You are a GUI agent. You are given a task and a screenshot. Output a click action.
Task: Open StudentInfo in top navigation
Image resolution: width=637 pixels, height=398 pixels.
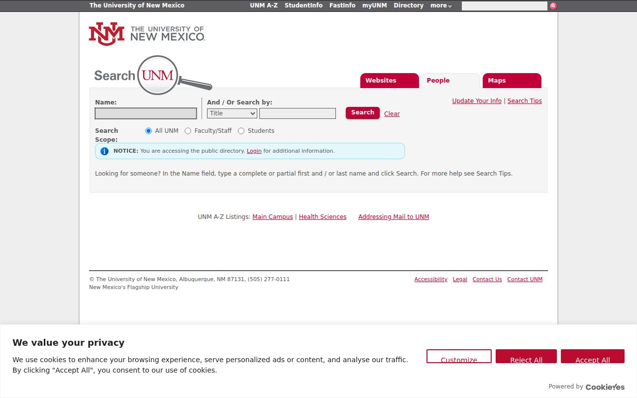[x=304, y=5]
